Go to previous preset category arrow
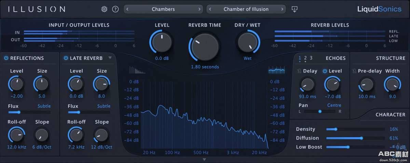The width and height of the screenshot is (410, 163). [x=127, y=9]
